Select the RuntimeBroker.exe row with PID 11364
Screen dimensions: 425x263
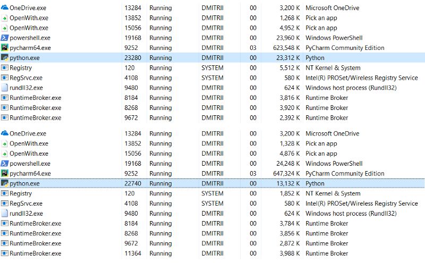coord(212,253)
